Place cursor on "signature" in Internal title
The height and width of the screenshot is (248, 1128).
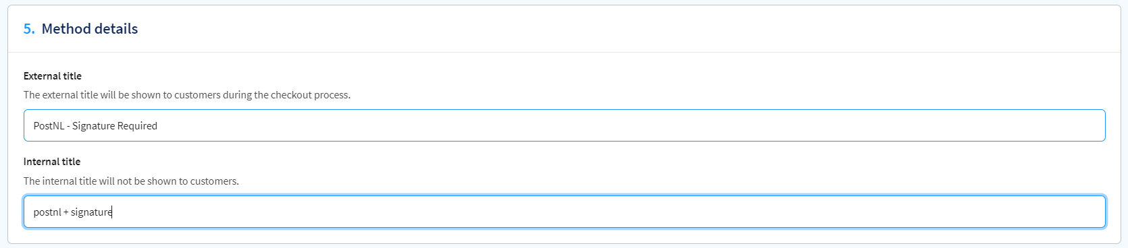tap(91, 212)
